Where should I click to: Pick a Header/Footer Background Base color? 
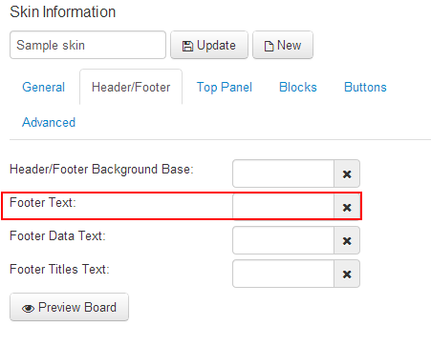click(283, 173)
